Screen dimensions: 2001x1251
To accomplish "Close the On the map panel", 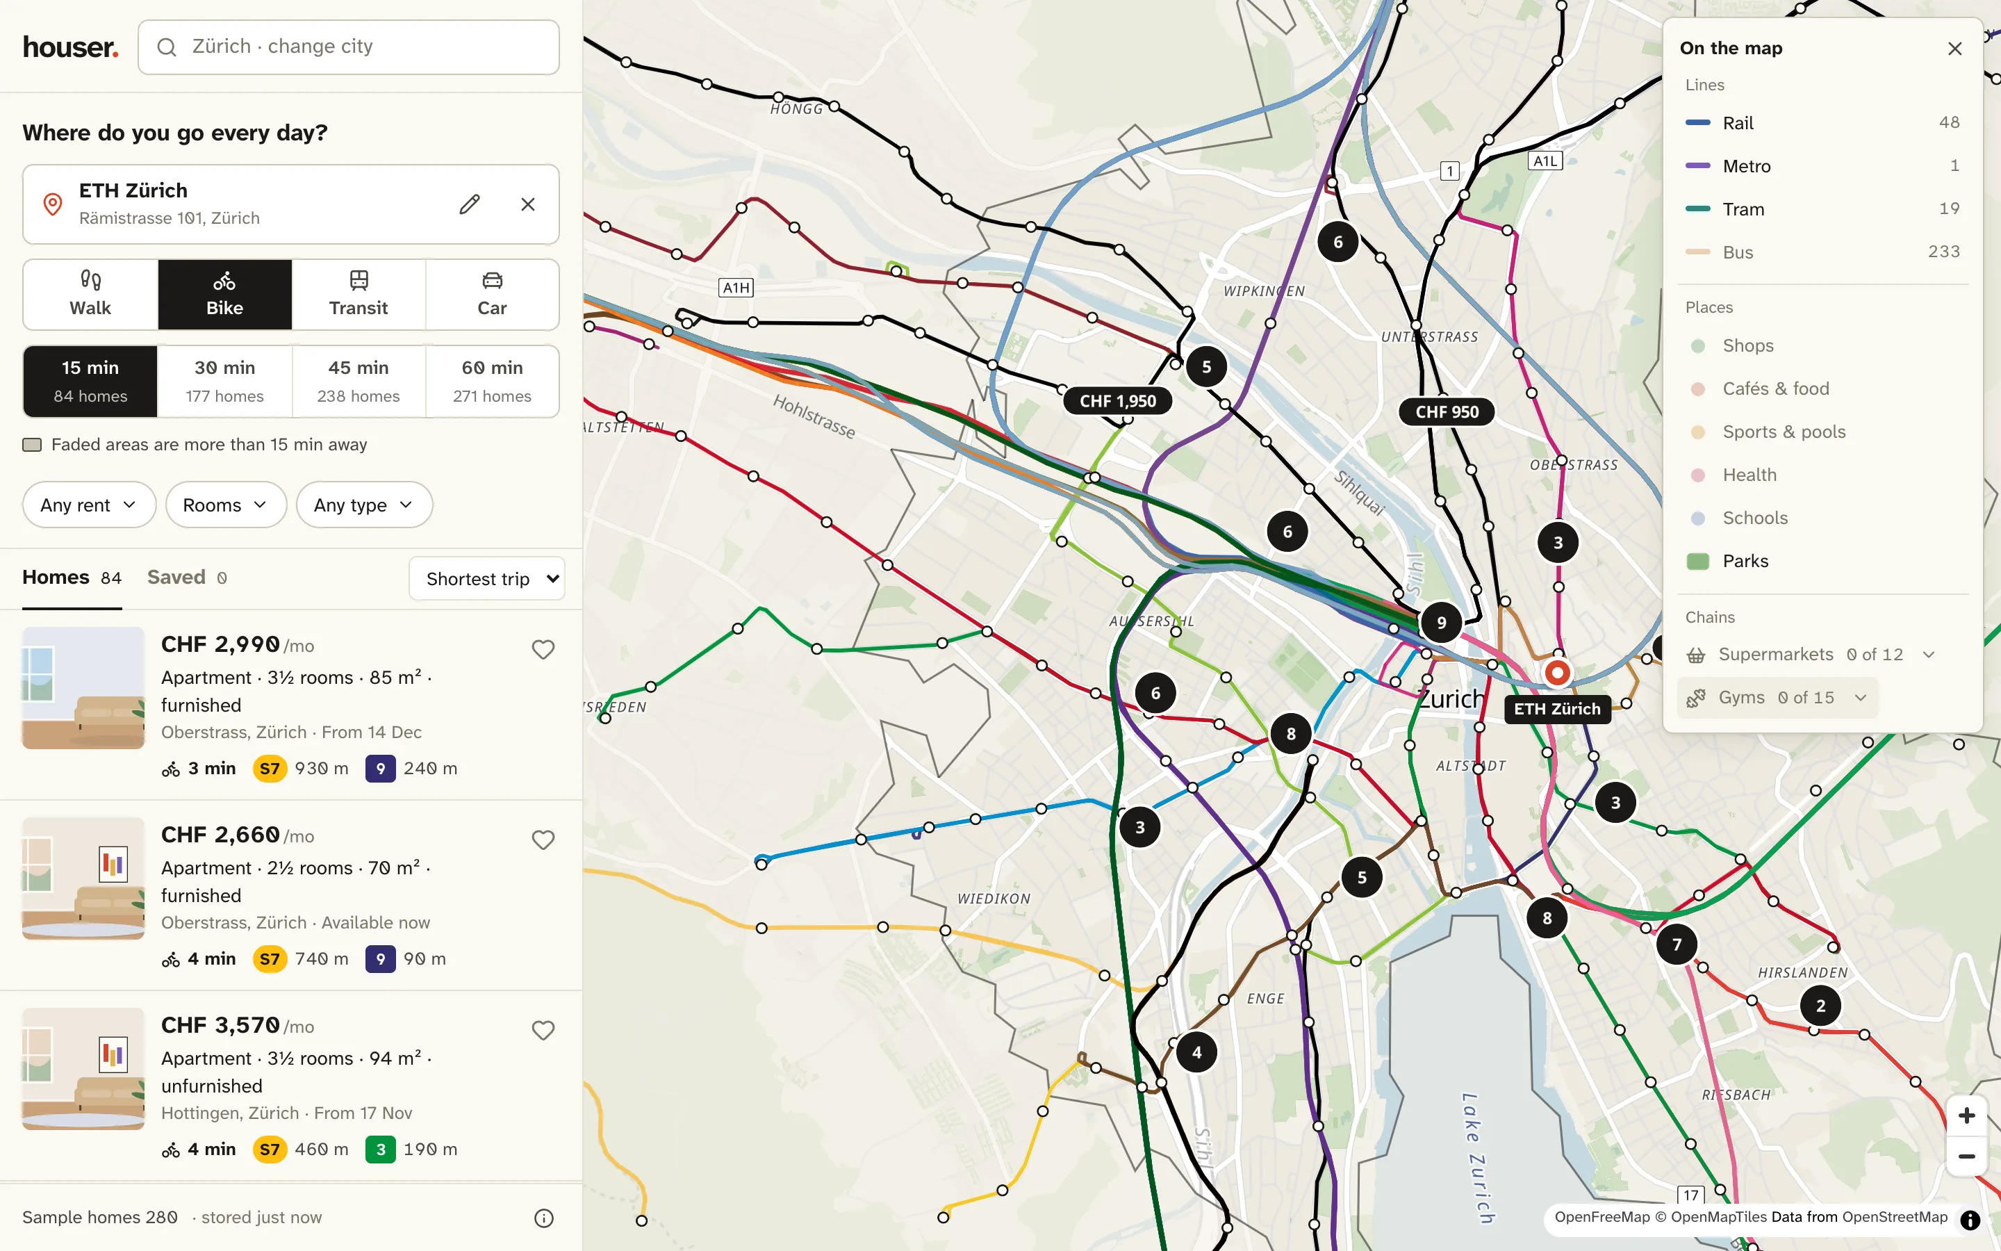I will pyautogui.click(x=1954, y=49).
